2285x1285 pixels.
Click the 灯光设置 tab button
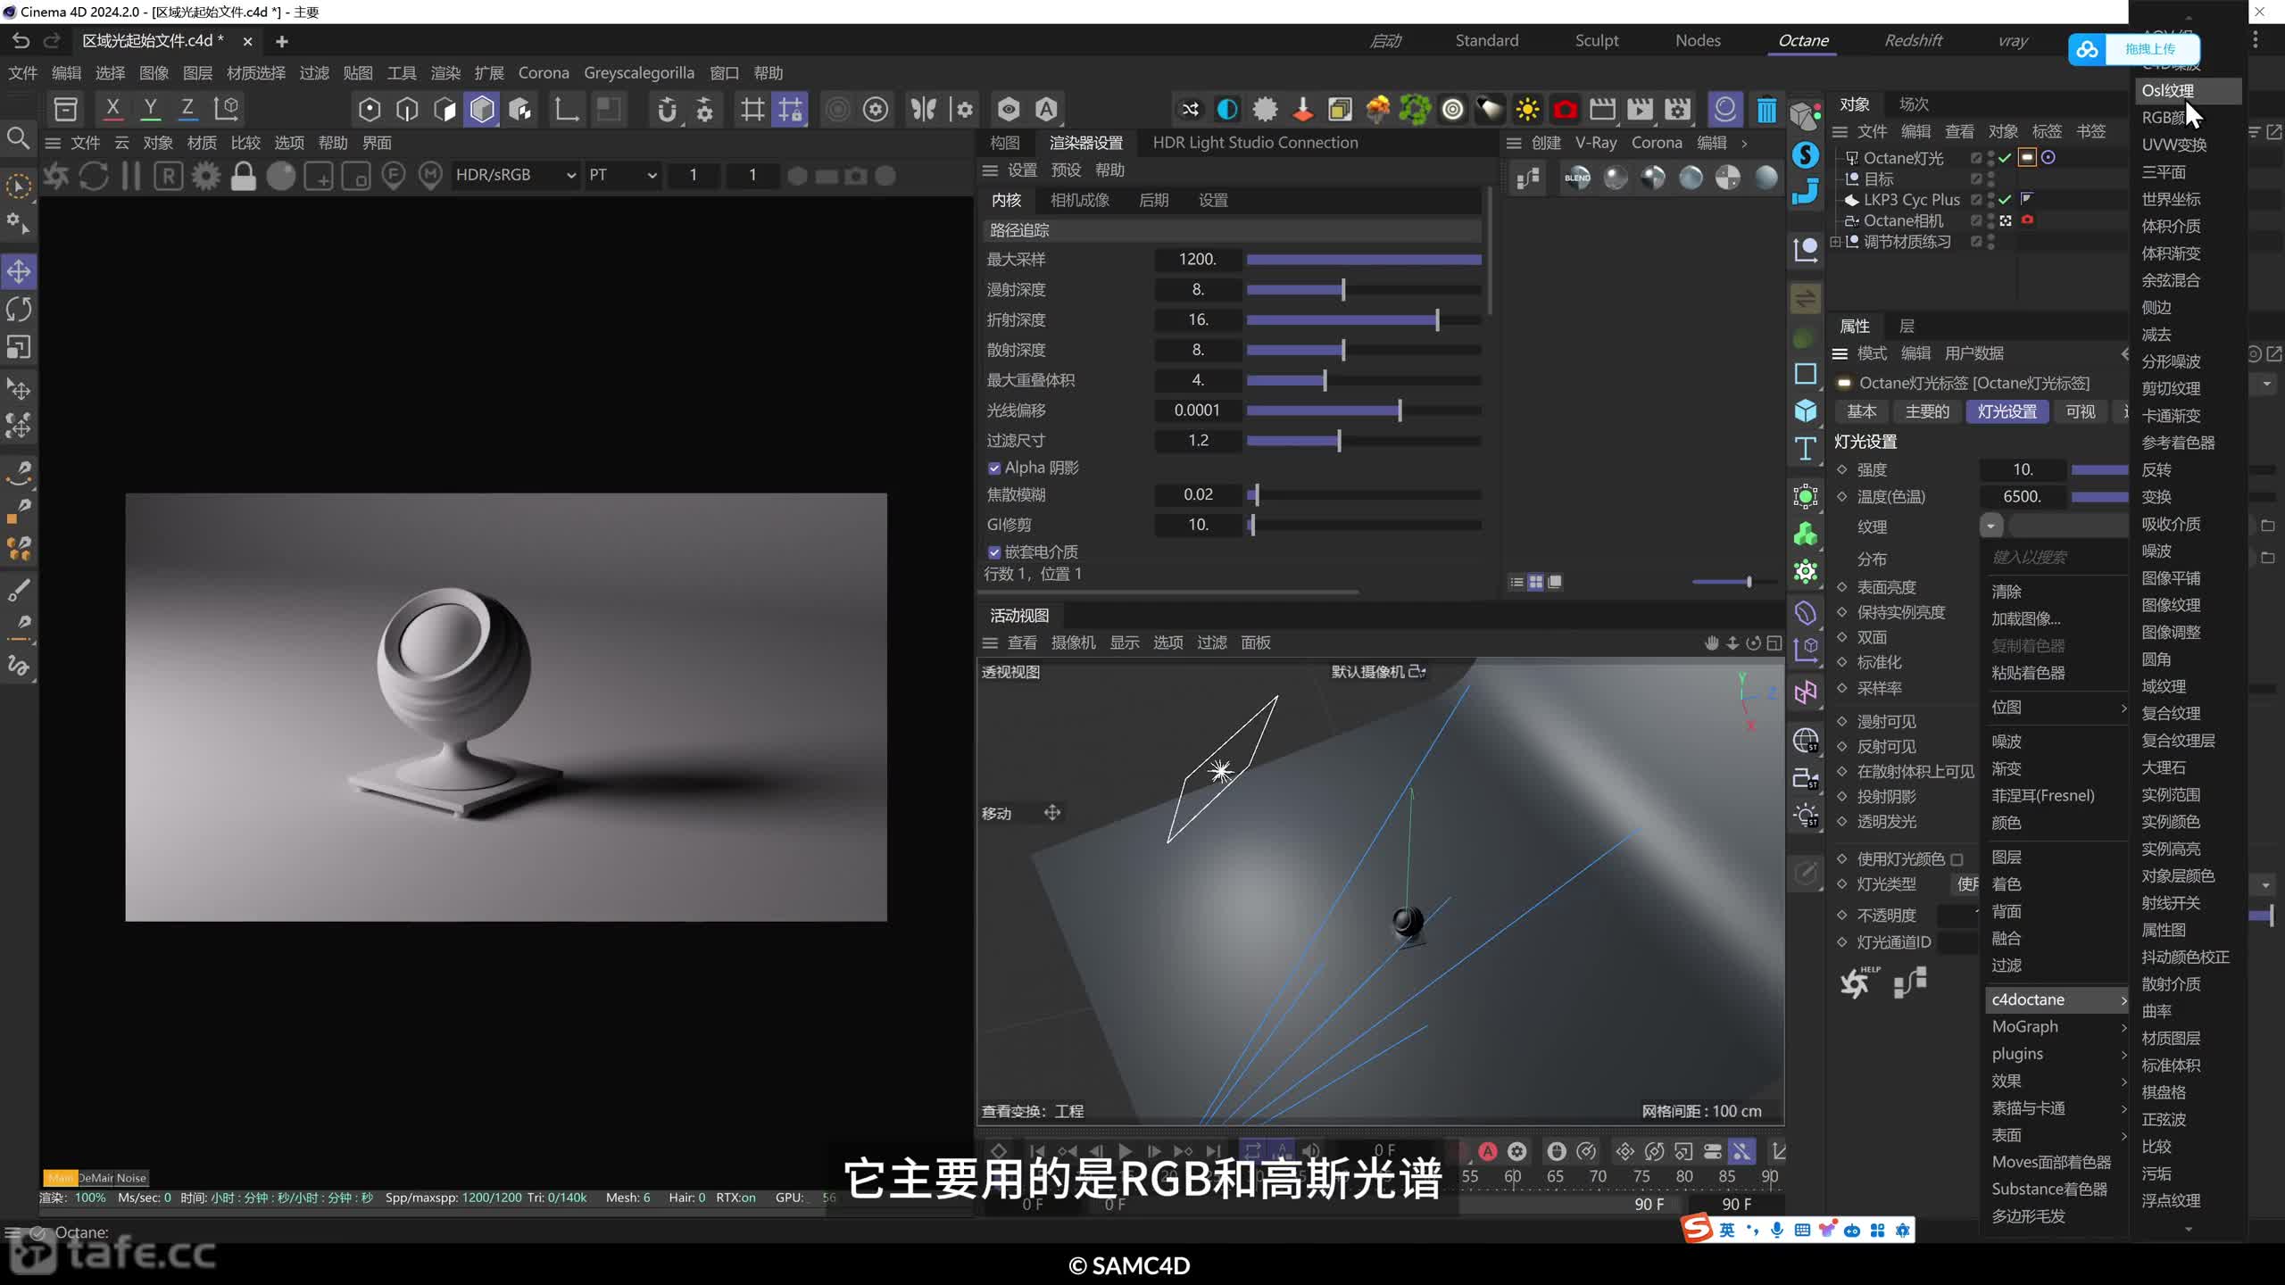[x=2007, y=411]
